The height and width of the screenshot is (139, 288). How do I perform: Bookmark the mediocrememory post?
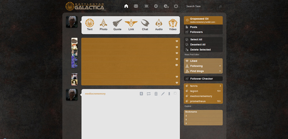[169, 94]
